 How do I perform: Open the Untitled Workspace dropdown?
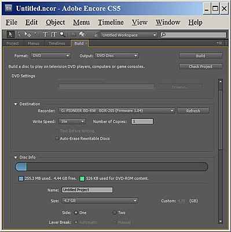tap(129, 35)
